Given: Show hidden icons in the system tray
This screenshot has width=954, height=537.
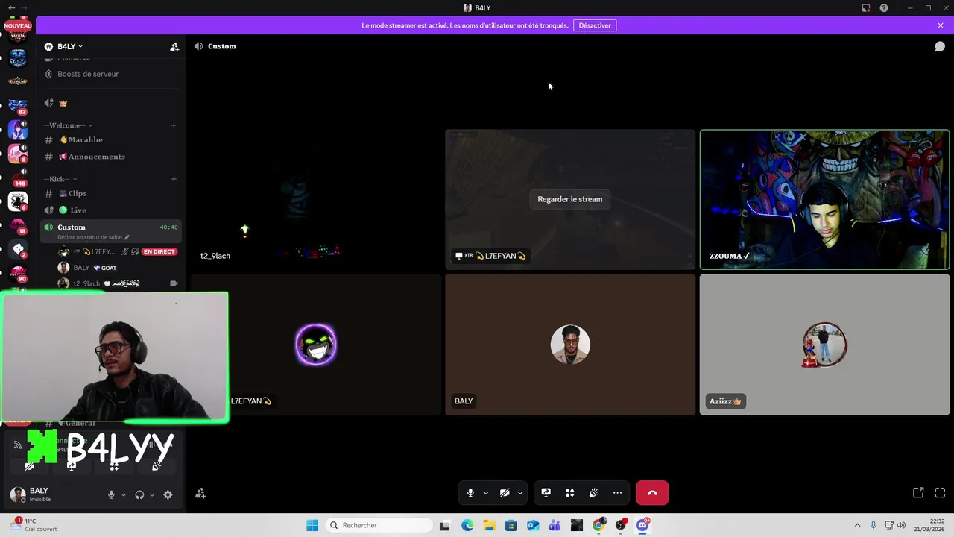Looking at the screenshot, I should (857, 525).
